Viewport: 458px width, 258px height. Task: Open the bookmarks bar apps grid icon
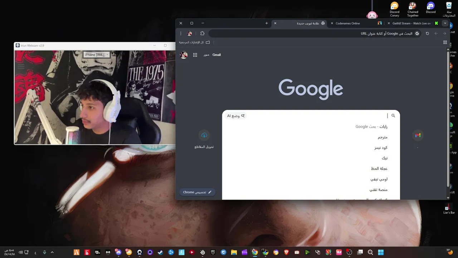tap(445, 42)
